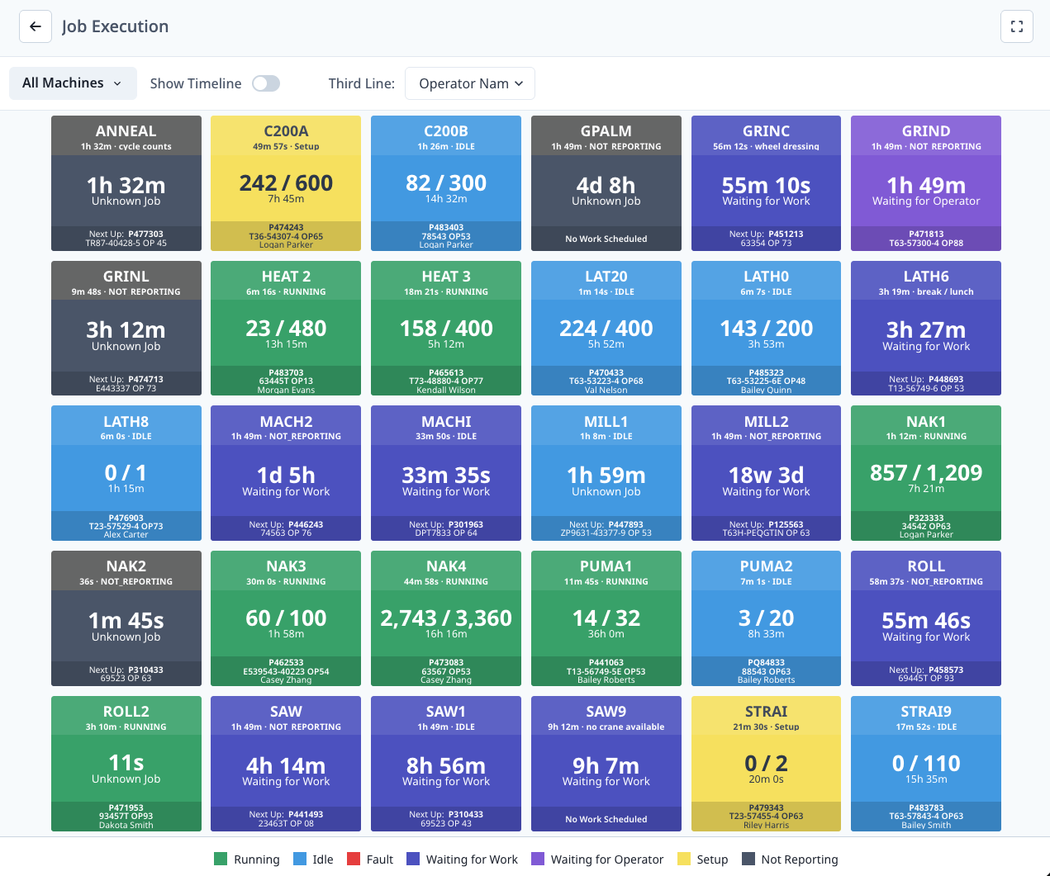Select the STRAI machine tile
Image resolution: width=1050 pixels, height=876 pixels.
point(766,763)
